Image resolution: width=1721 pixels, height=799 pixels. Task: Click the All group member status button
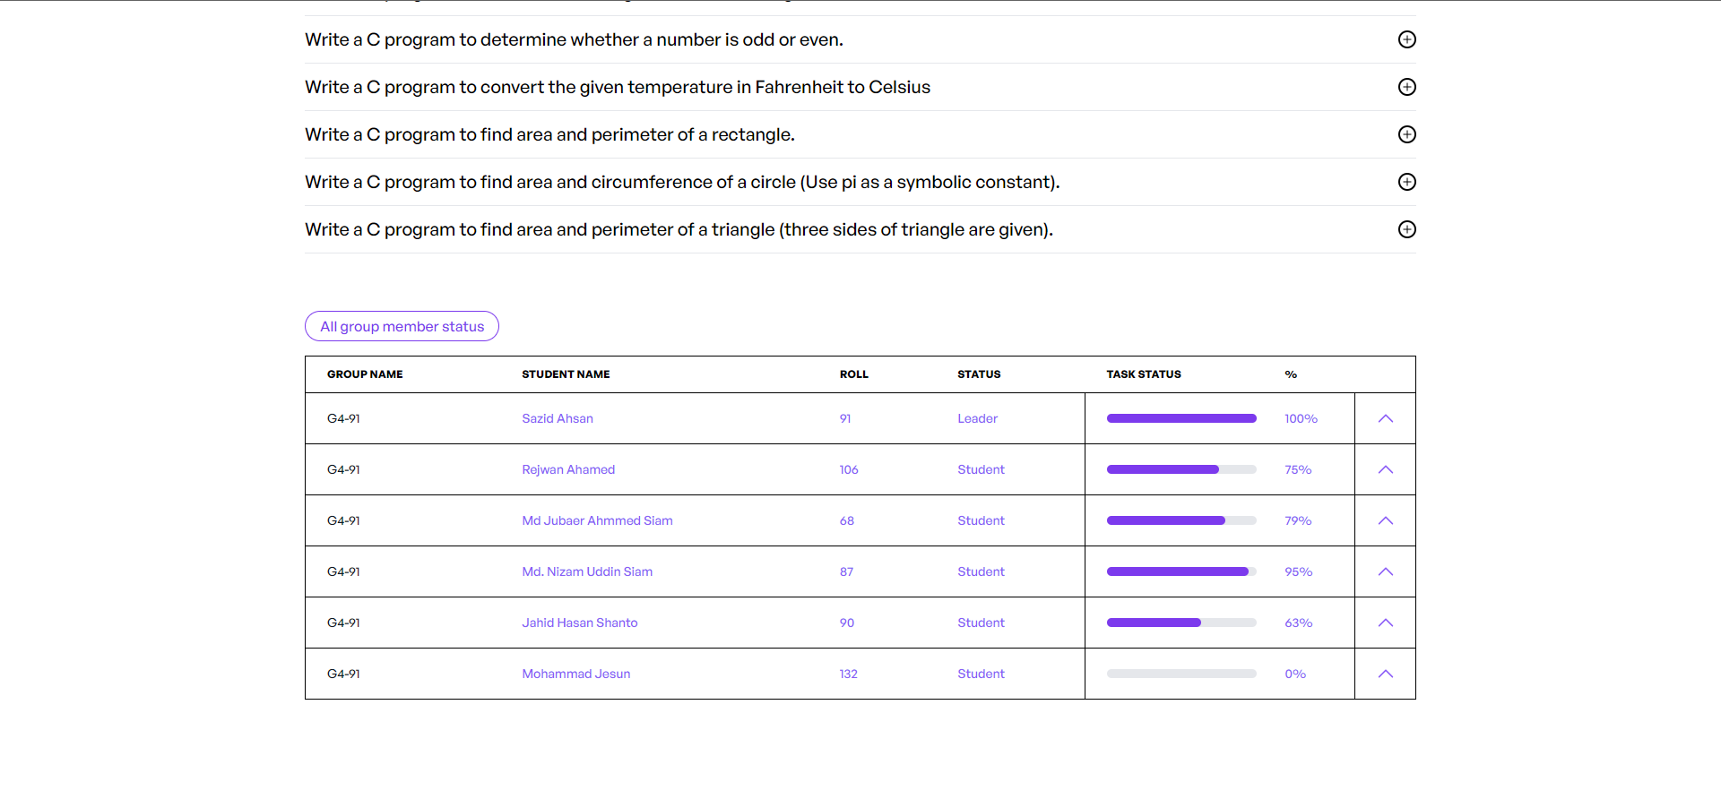(402, 326)
